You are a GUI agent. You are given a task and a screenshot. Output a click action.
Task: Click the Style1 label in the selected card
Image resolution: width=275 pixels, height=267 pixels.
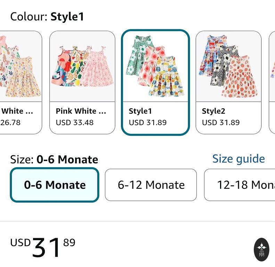click(x=140, y=111)
